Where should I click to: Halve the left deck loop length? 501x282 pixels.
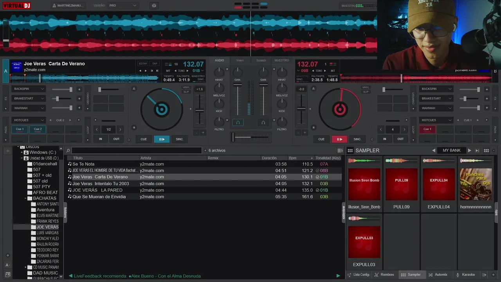[x=97, y=129]
